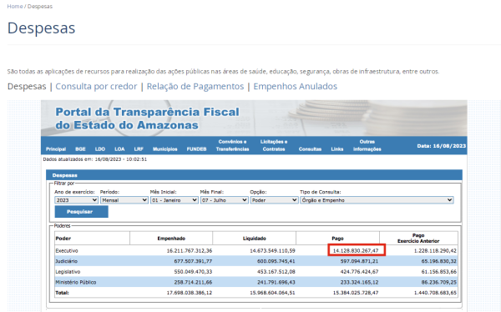Screen dimensions: 501x312
Task: Select Legislativo Liquidado value 453.167.512,08
Action: coord(276,272)
